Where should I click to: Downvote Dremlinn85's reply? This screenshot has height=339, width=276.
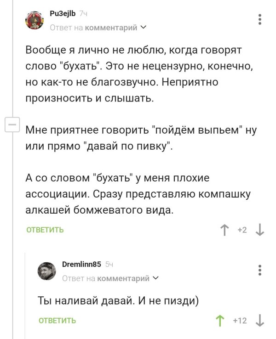pos(259,321)
